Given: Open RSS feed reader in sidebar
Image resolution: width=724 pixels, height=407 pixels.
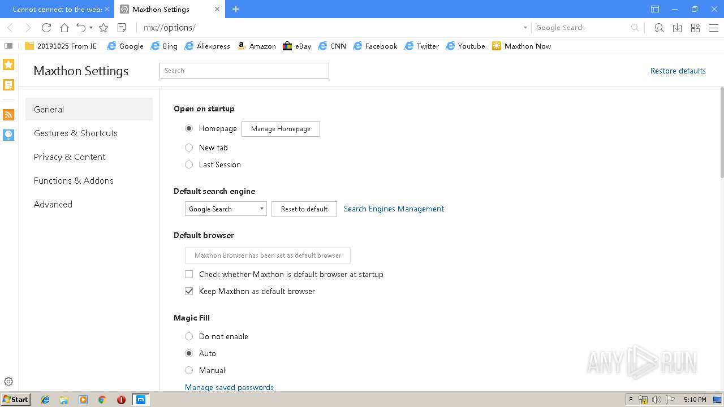Looking at the screenshot, I should pyautogui.click(x=8, y=115).
